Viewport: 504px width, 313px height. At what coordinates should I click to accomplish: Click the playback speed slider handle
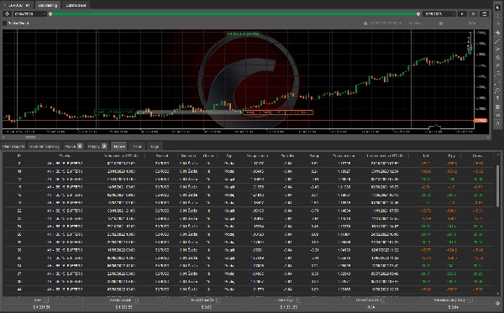click(x=441, y=23)
